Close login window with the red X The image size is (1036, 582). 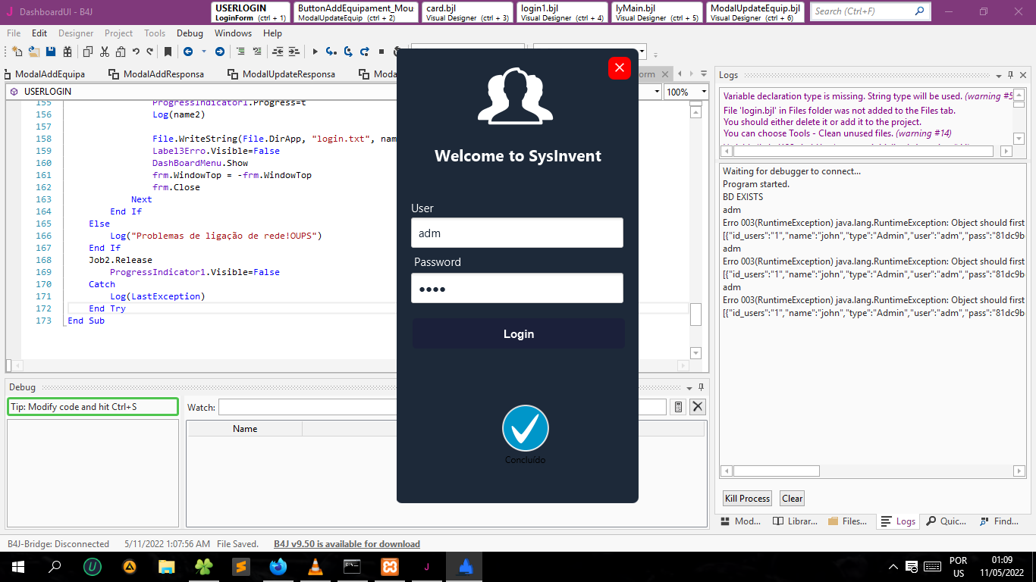(619, 68)
